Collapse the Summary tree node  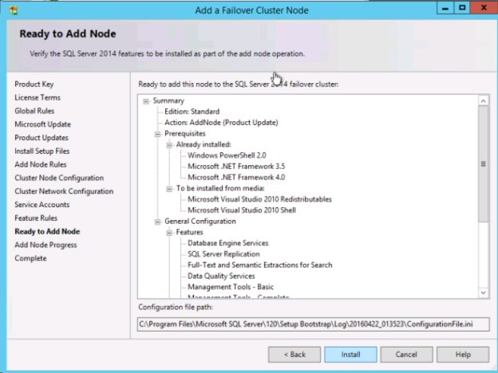(x=146, y=101)
